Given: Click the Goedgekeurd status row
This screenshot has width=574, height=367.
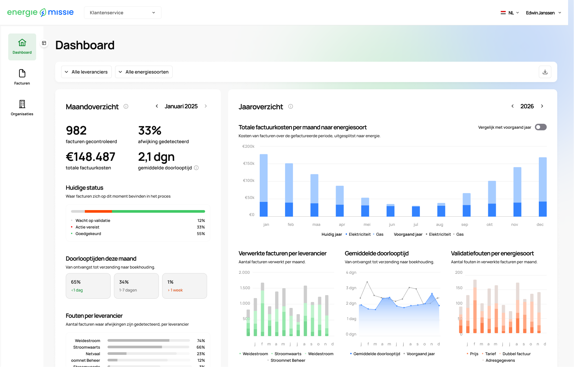Looking at the screenshot, I should tap(138, 234).
